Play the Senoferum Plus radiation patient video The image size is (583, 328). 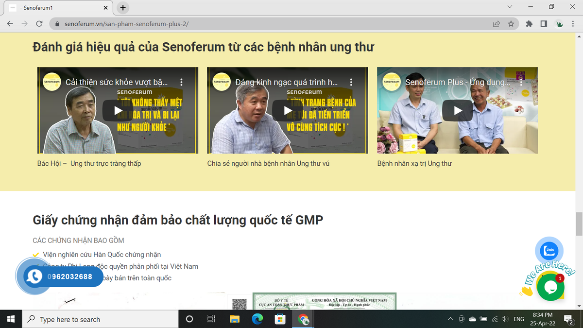pyautogui.click(x=457, y=110)
